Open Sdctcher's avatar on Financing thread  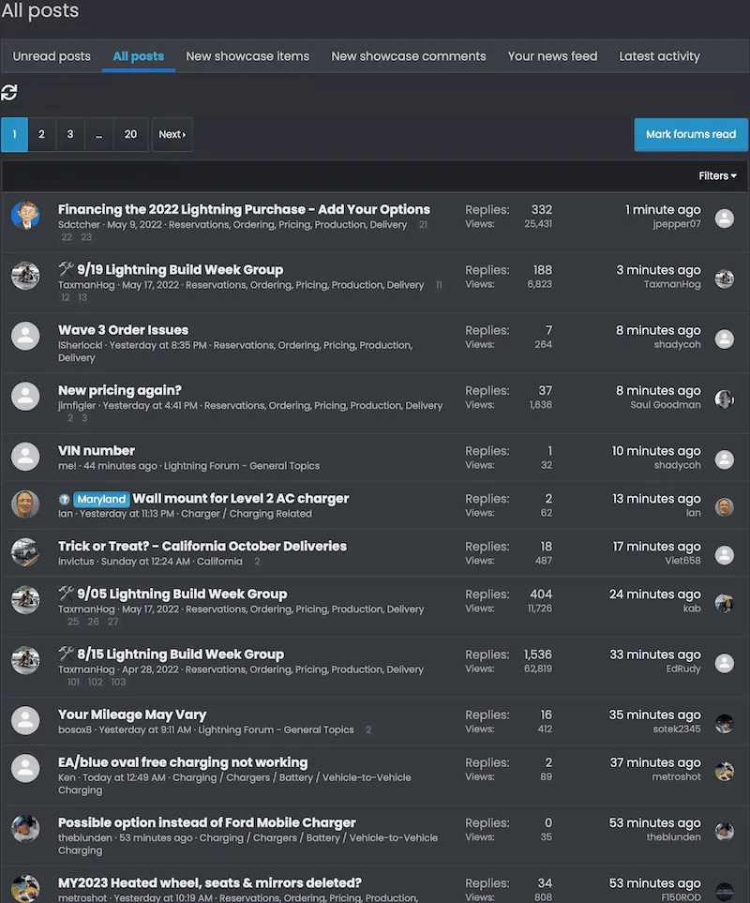[x=25, y=216]
